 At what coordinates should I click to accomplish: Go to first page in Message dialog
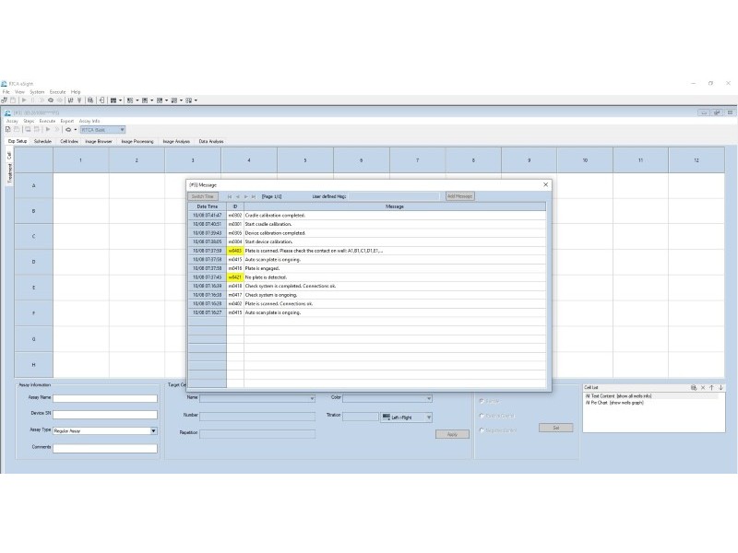point(230,196)
